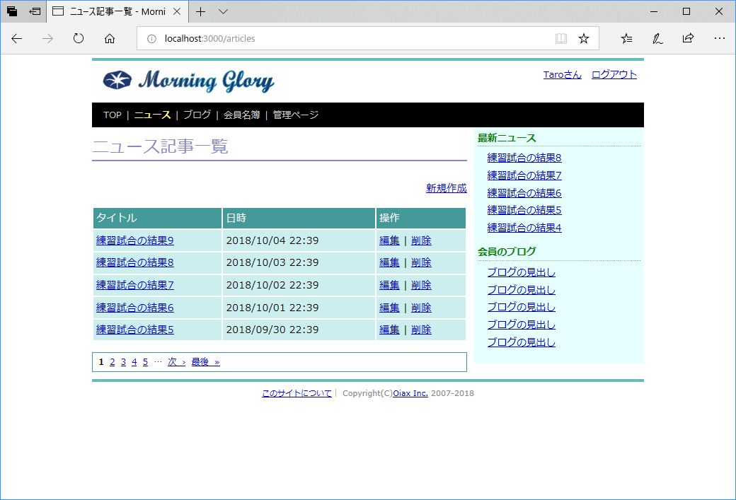The image size is (736, 500).
Task: Click the date cell 2018/10/04 22:39
Action: 299,240
